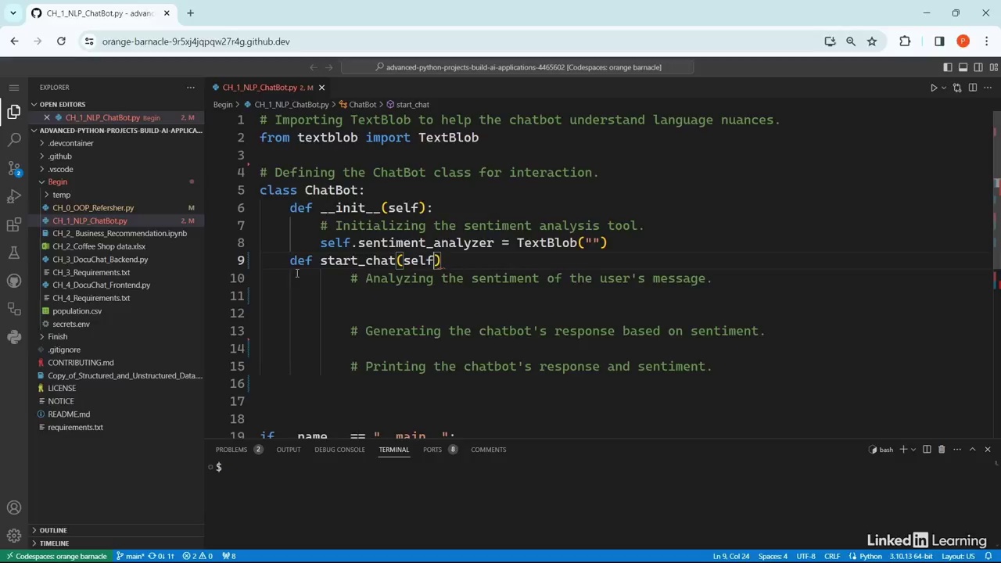The image size is (1001, 563).
Task: Expand the temp folder
Action: click(46, 195)
